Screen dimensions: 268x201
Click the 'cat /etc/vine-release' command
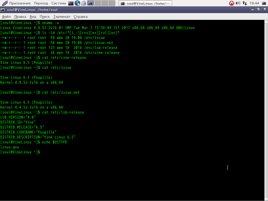coord(64,58)
